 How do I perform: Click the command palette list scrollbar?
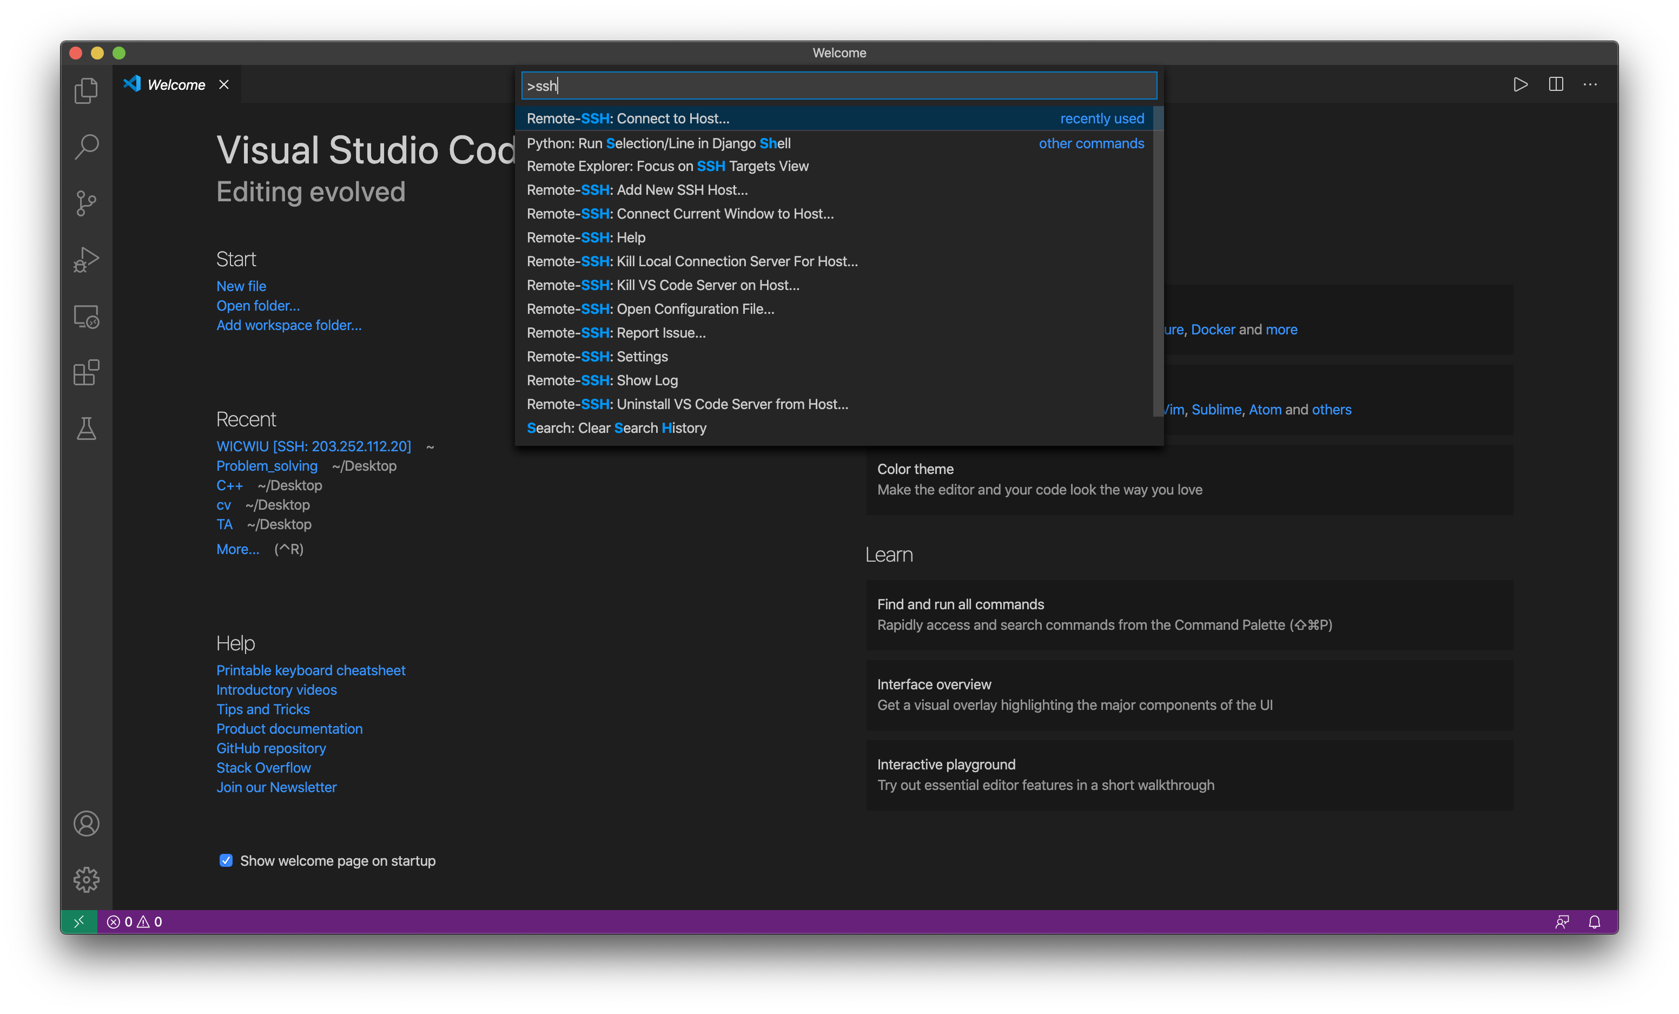coord(1159,261)
